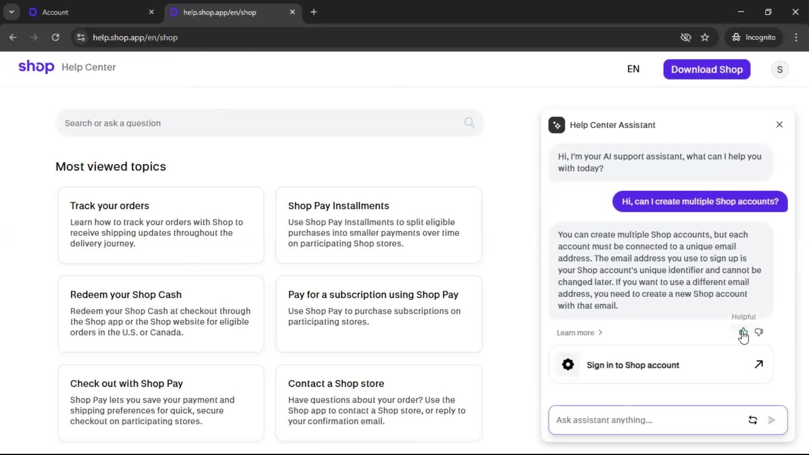Viewport: 809px width, 455px height.
Task: Bookmark this page with star icon
Action: (x=705, y=37)
